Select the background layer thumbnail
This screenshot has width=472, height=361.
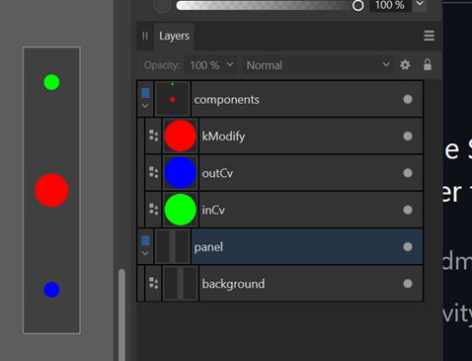(x=181, y=284)
